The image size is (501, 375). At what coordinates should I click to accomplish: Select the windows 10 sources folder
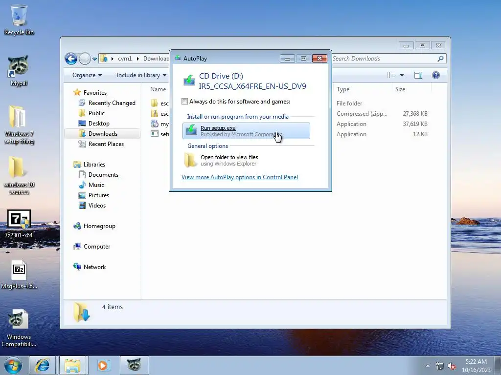click(19, 175)
